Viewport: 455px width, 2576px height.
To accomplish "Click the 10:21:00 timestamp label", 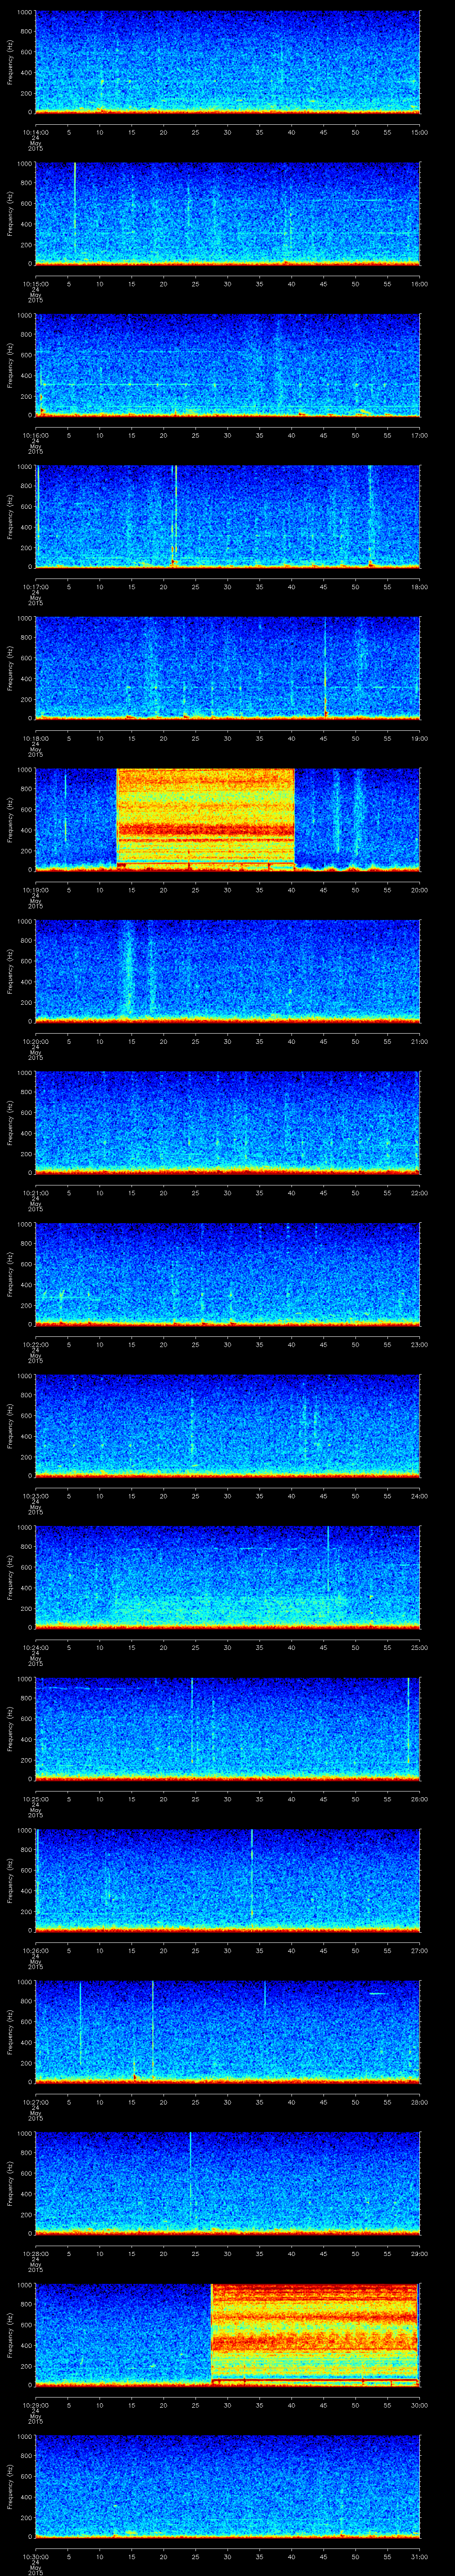I will click(35, 1193).
